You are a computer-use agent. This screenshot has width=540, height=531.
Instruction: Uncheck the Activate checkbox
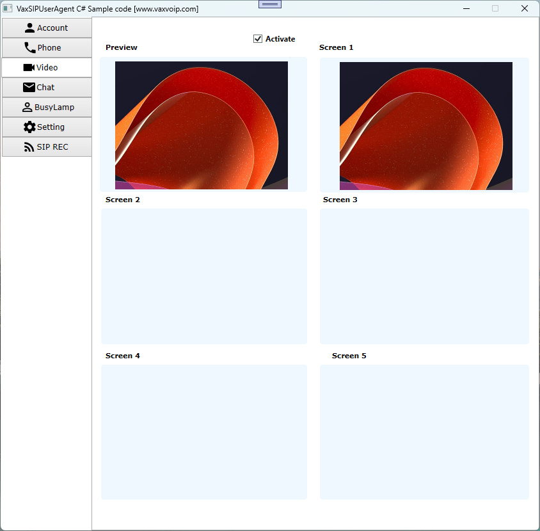tap(258, 39)
